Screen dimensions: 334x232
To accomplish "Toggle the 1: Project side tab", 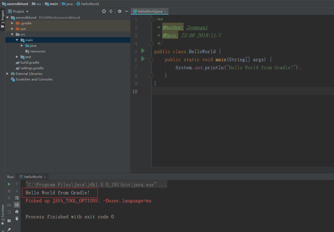I will coord(3,19).
